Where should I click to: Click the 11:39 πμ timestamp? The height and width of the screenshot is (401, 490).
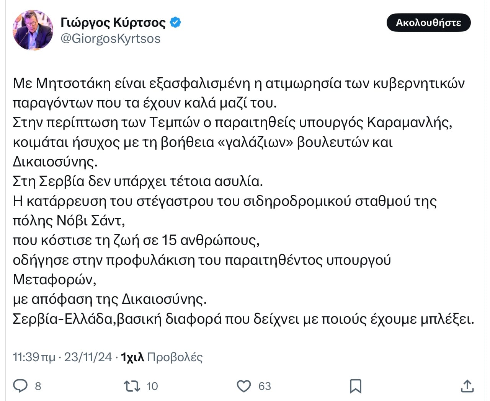coord(34,357)
